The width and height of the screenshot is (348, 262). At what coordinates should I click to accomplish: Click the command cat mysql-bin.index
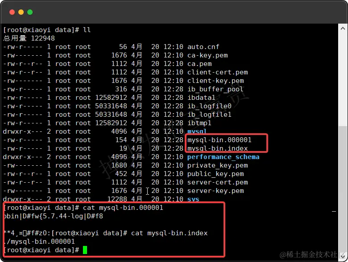[x=170, y=233]
